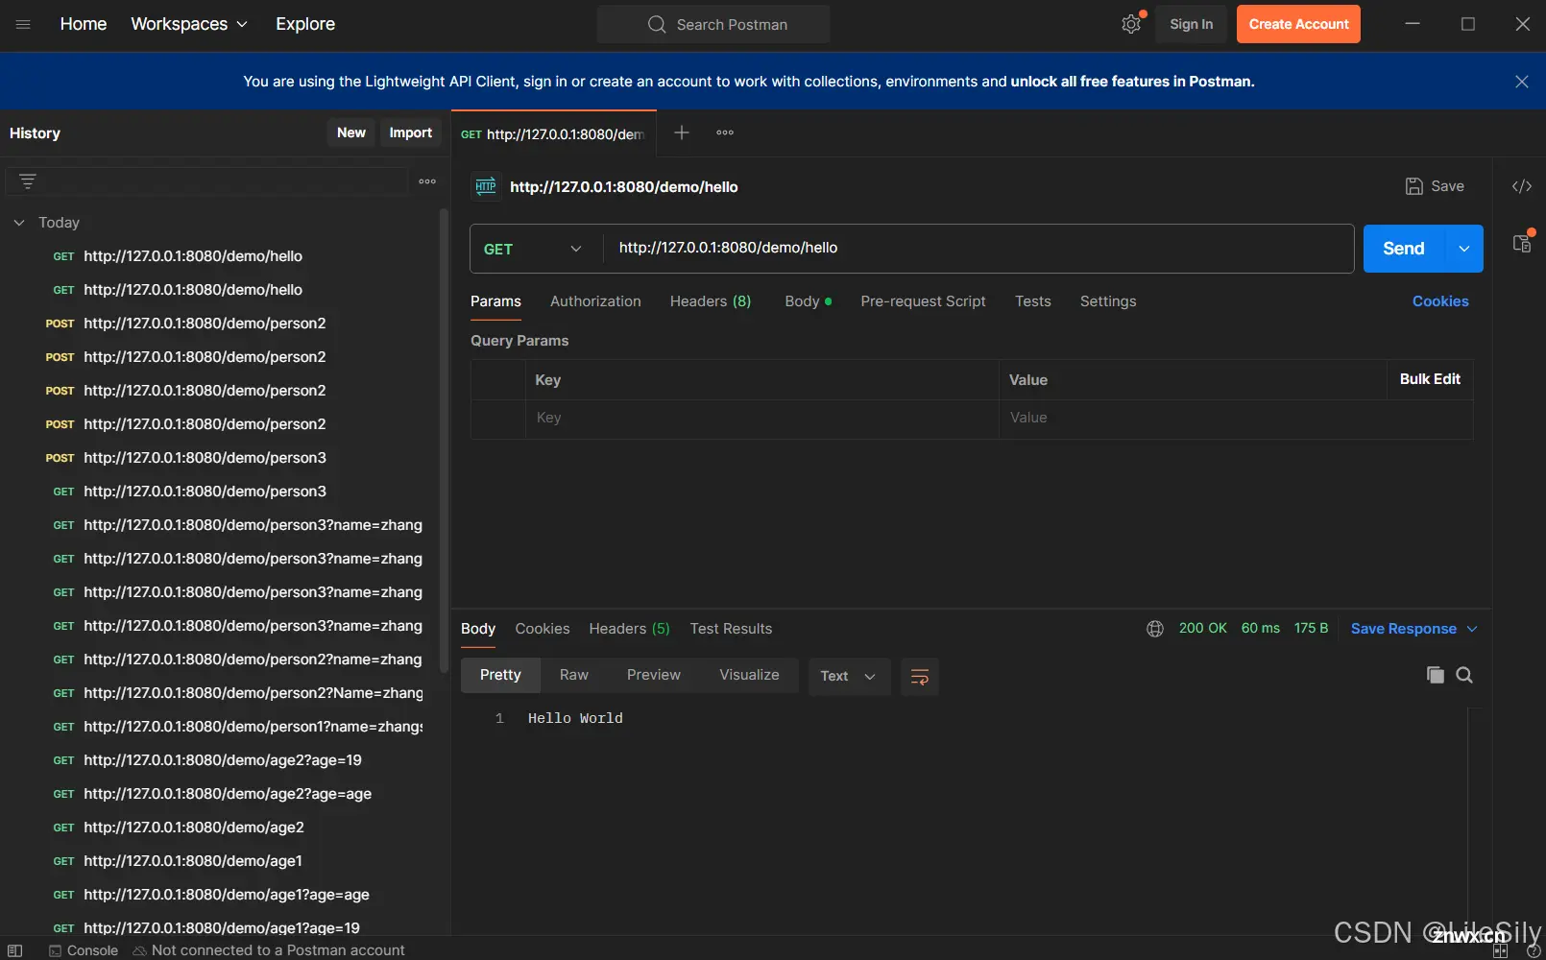Image resolution: width=1546 pixels, height=960 pixels.
Task: Expand the Save Response menu
Action: point(1413,629)
